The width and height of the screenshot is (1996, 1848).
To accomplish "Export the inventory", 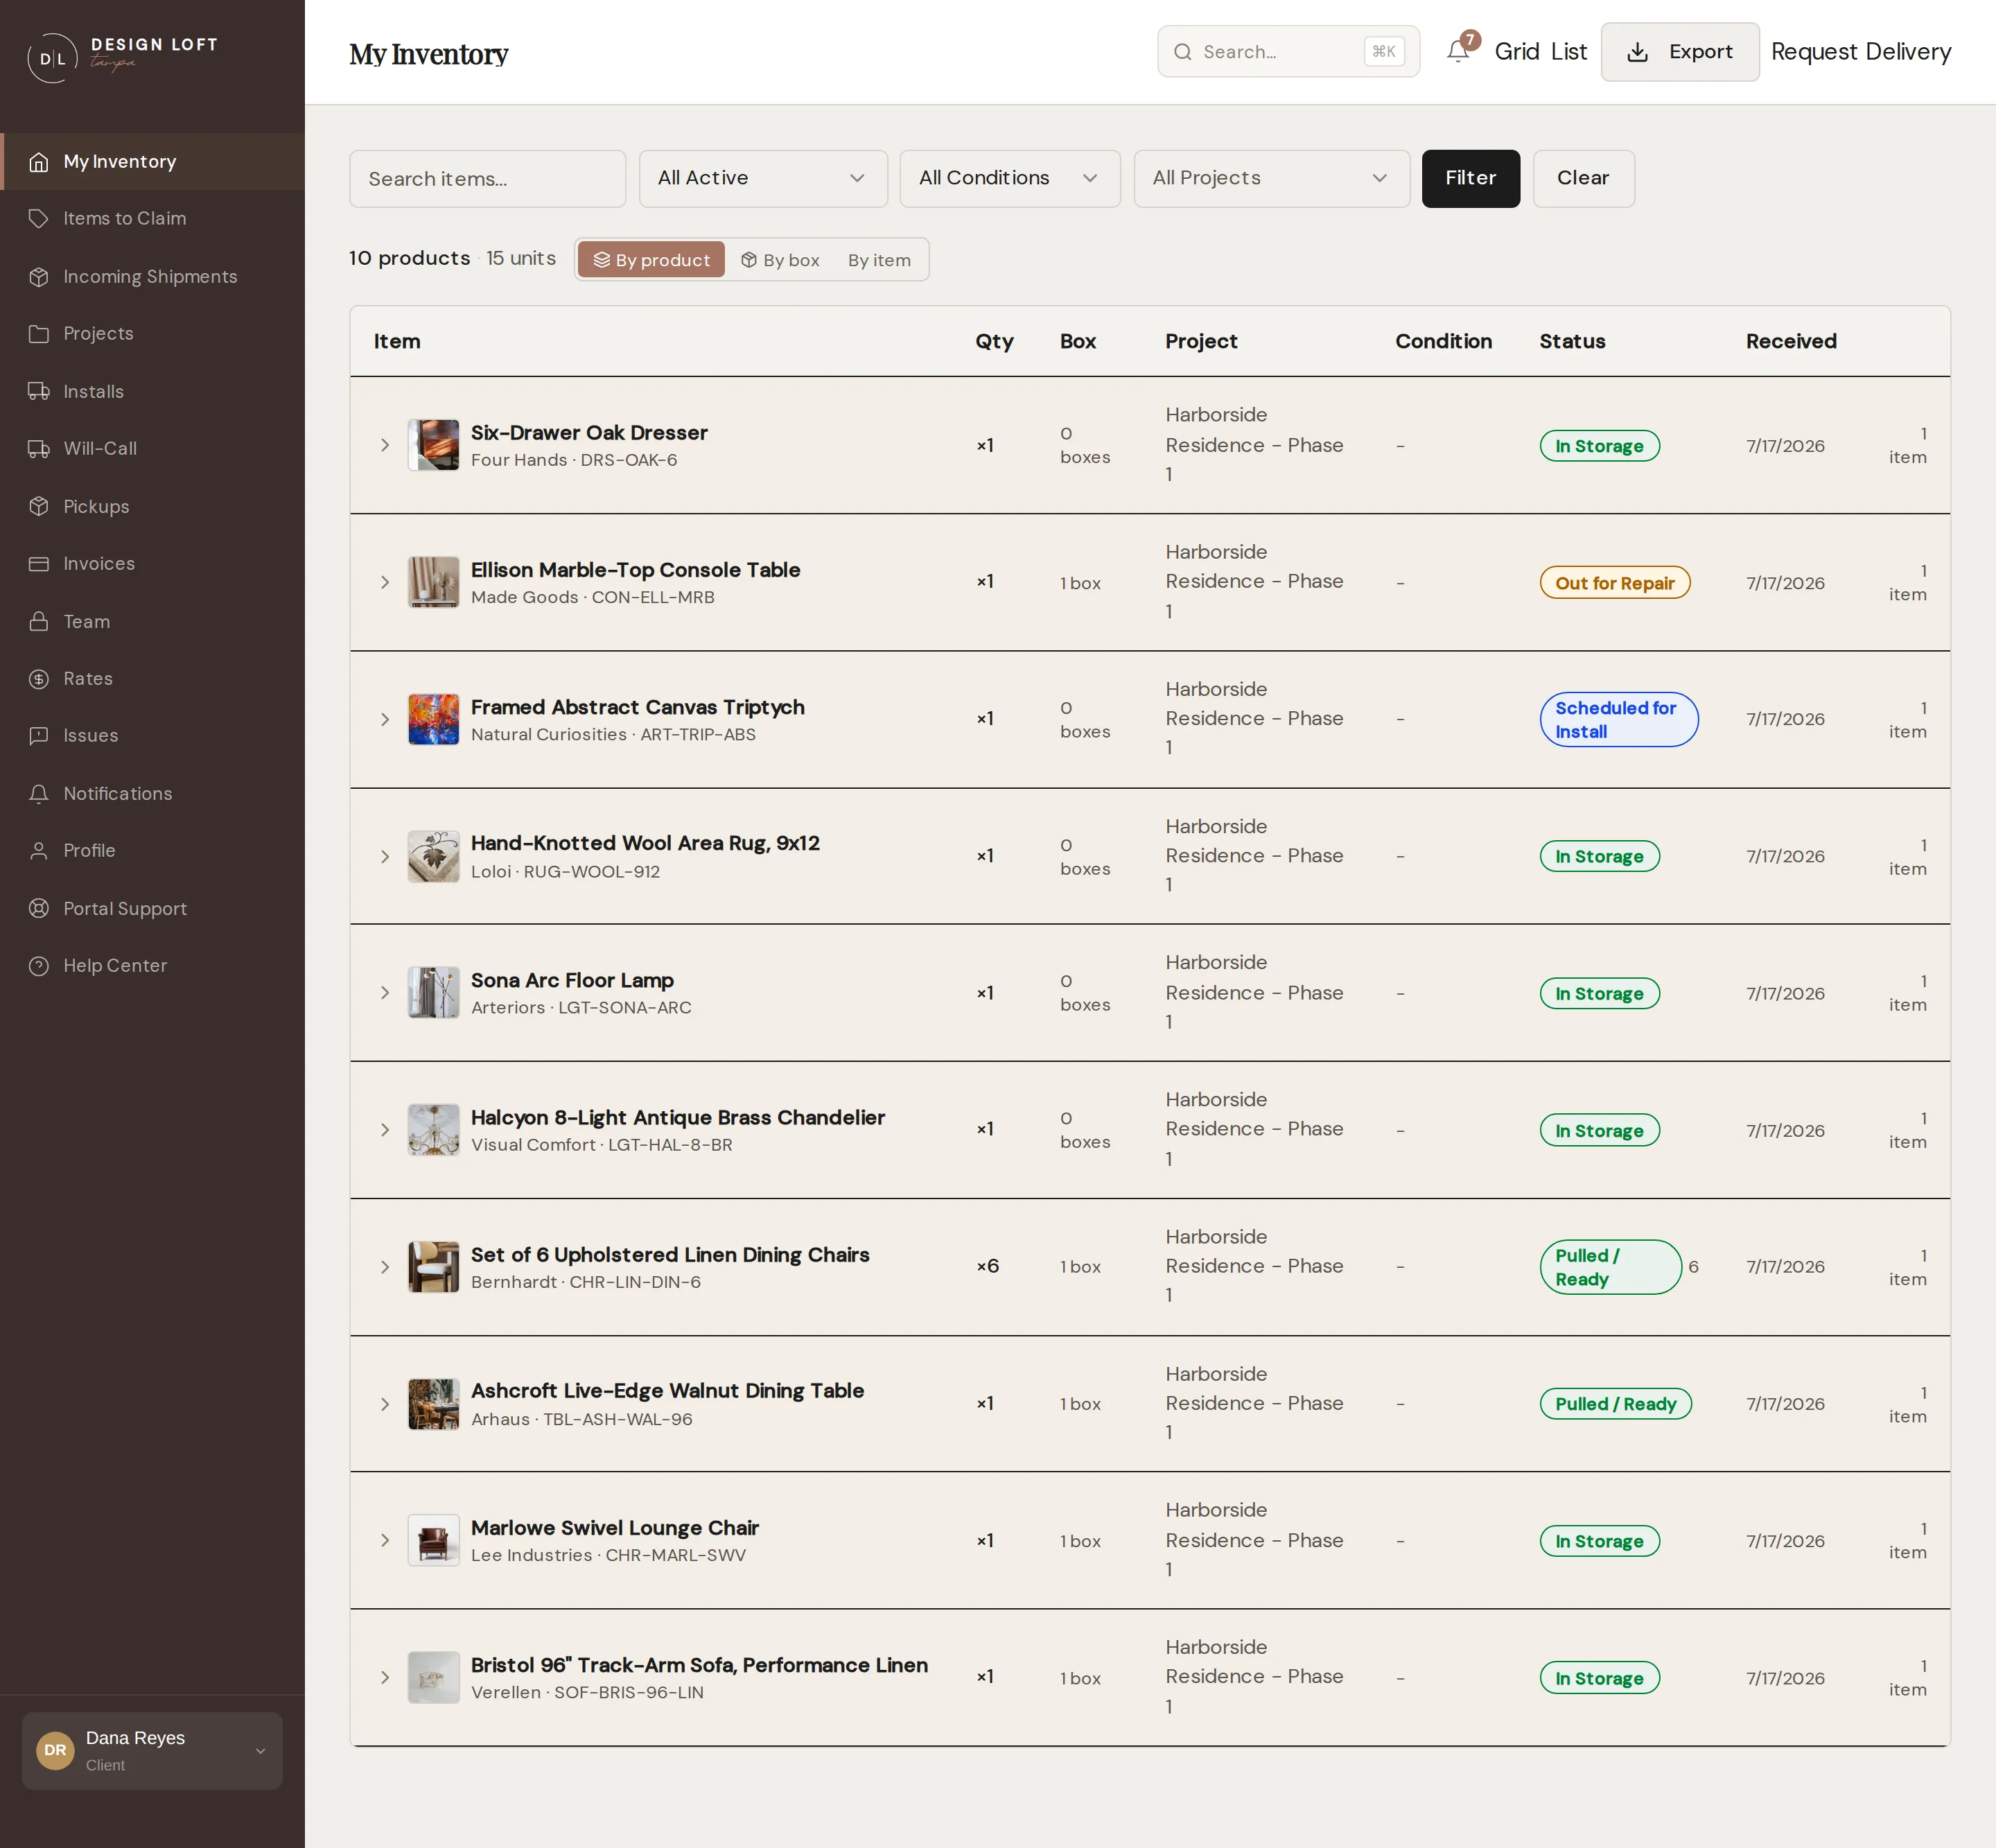I will (x=1679, y=51).
